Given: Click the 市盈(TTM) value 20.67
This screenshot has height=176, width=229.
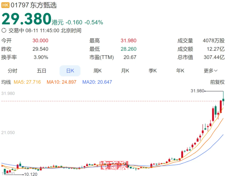Looking at the screenshot, I should (130, 57).
